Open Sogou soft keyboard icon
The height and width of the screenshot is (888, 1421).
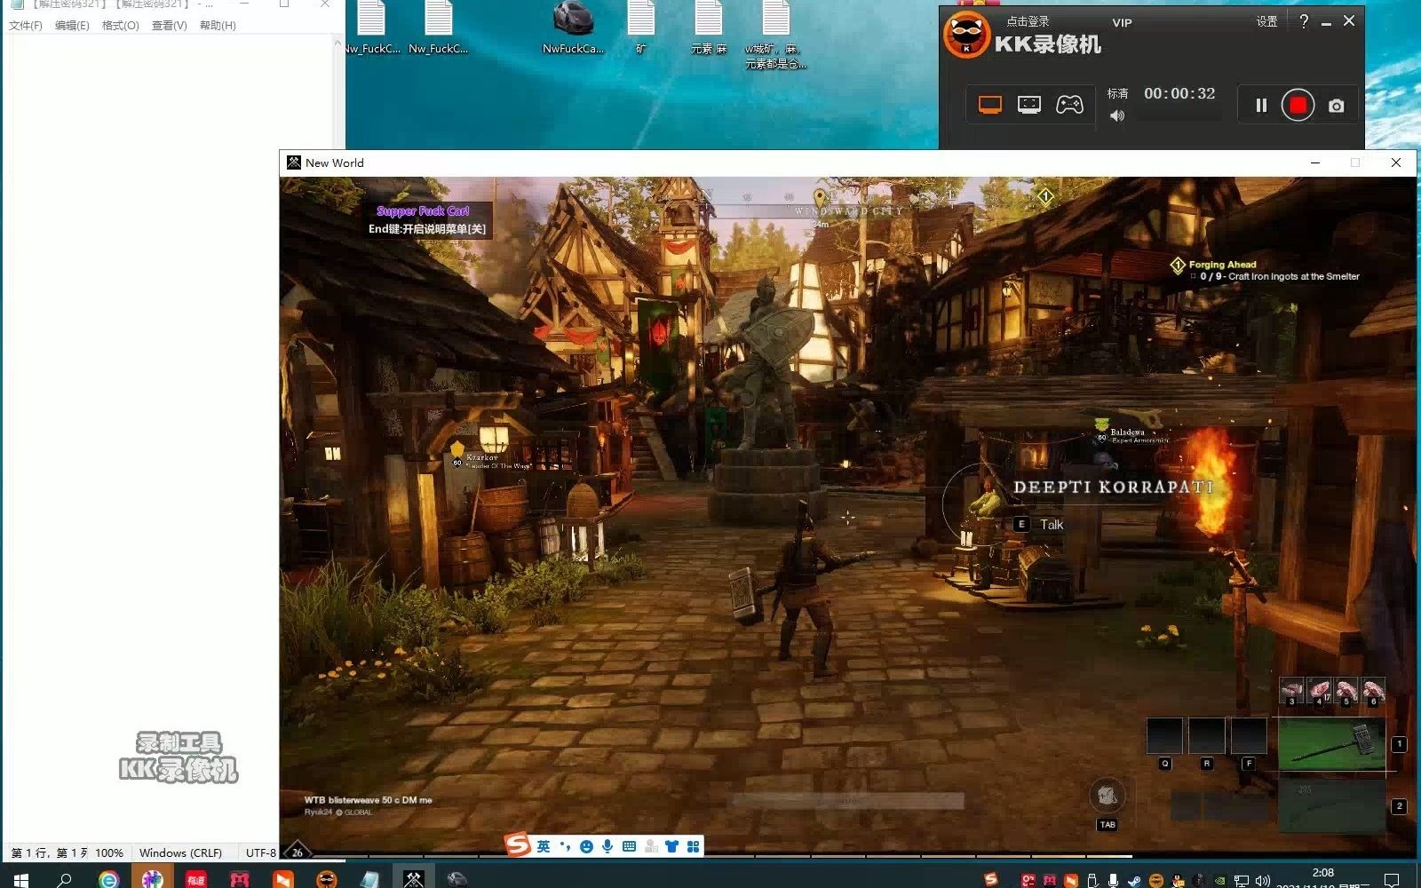629,846
